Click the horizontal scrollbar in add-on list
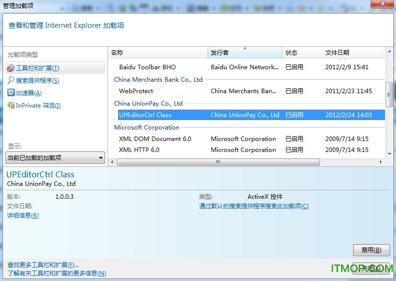 pyautogui.click(x=218, y=162)
